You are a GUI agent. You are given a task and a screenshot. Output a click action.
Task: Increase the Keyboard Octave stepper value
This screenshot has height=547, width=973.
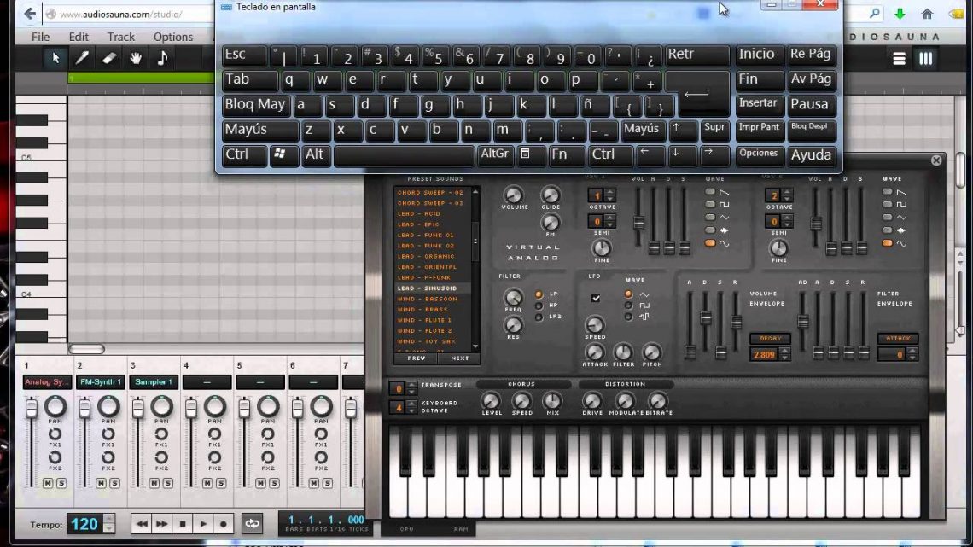[412, 404]
